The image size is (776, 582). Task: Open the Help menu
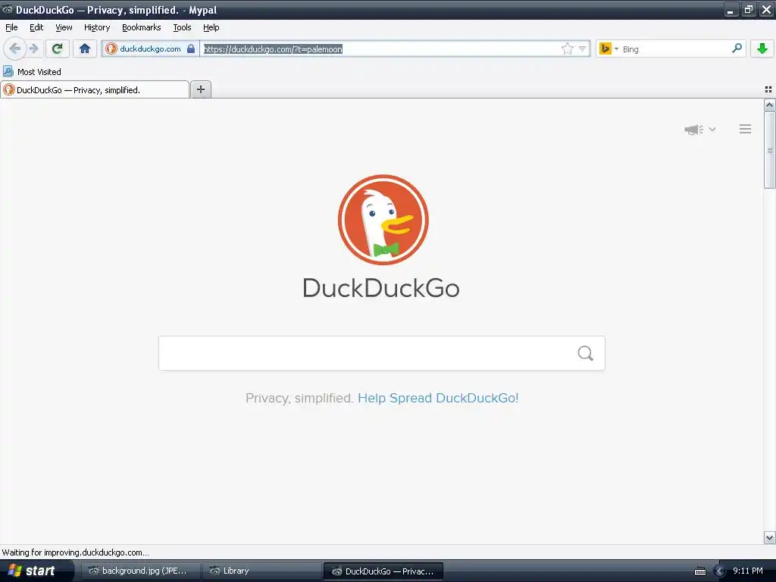[211, 27]
